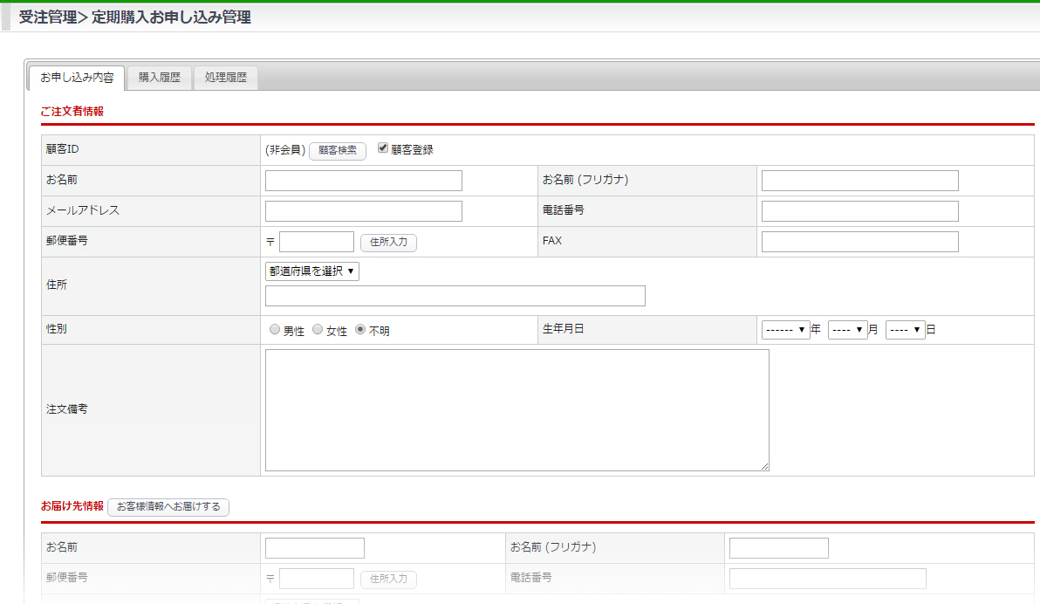Open the 都道府県を選択 dropdown
The height and width of the screenshot is (604, 1040).
[x=312, y=271]
